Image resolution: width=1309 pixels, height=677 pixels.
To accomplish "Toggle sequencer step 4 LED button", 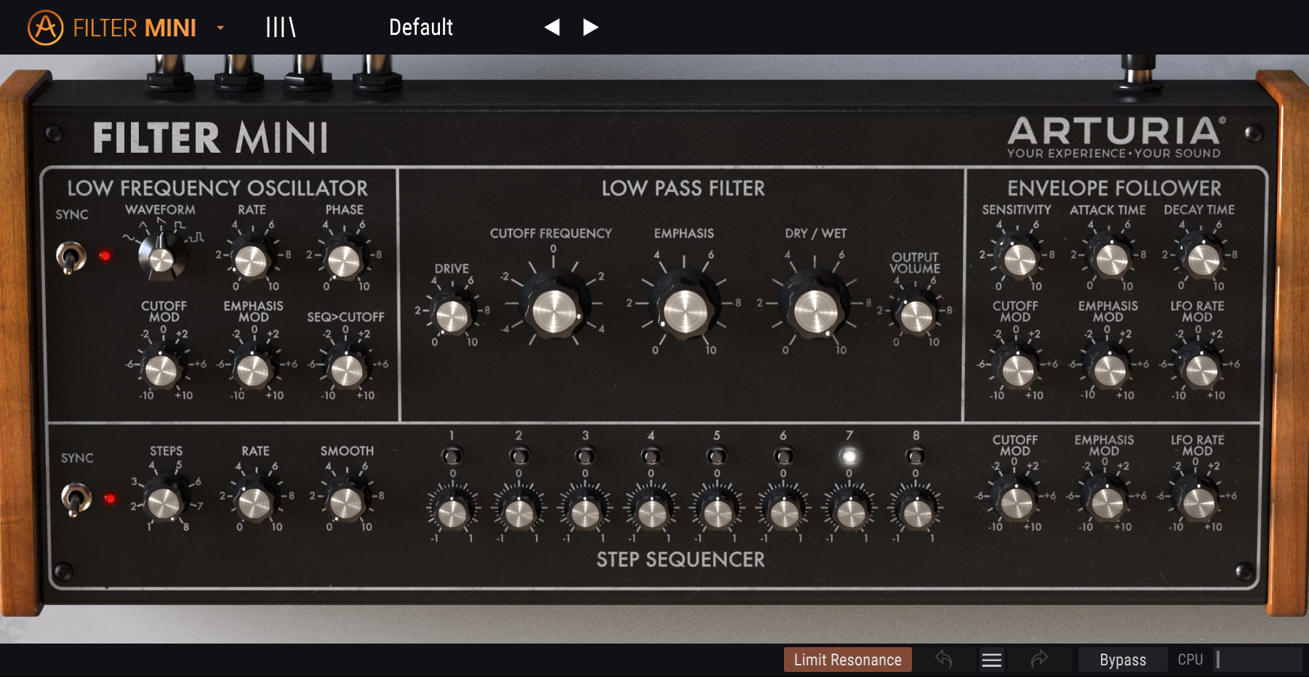I will (x=651, y=456).
